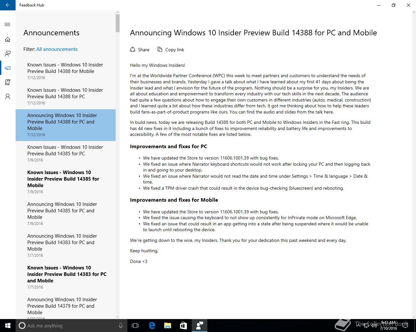Select the Announcements megaphone icon

tap(7, 68)
